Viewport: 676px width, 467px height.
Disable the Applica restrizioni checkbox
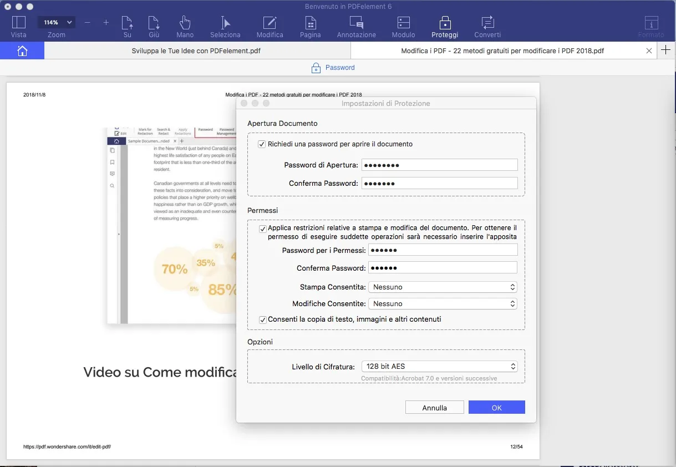[x=261, y=229]
